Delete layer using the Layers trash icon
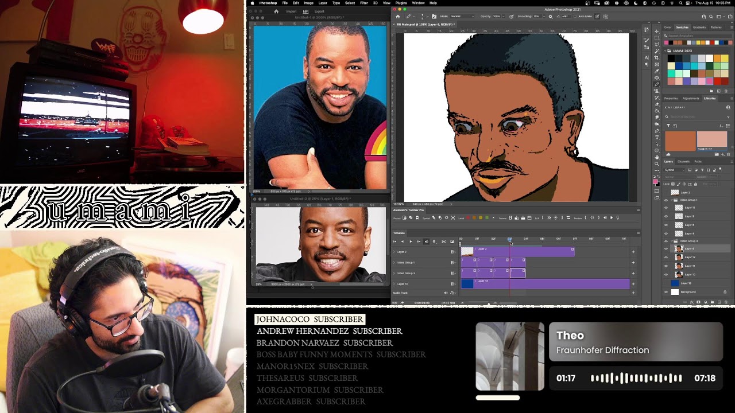The width and height of the screenshot is (735, 413). pos(725,302)
